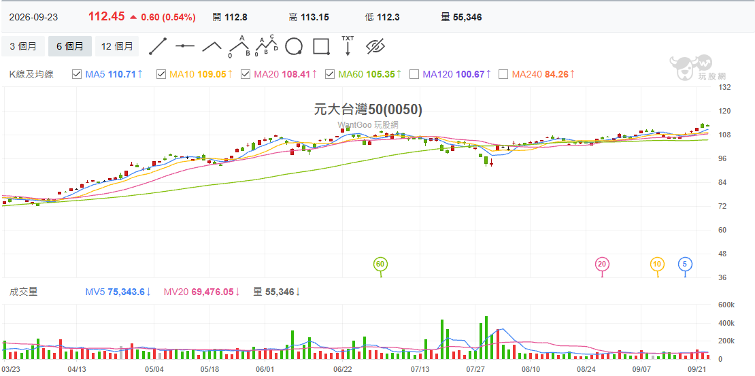Select the TXT text annotation tool
755x376 pixels.
click(x=347, y=46)
